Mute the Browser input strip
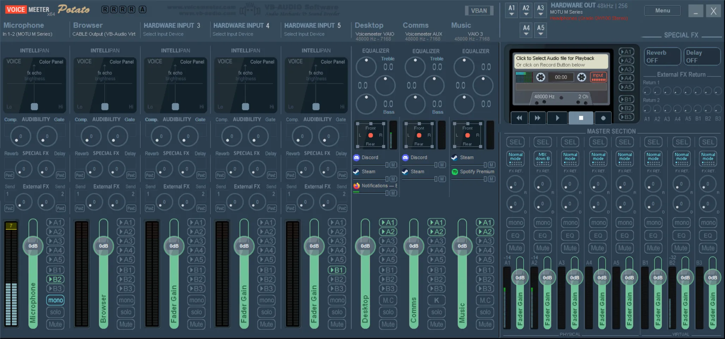Image resolution: width=725 pixels, height=339 pixels. pos(126,324)
